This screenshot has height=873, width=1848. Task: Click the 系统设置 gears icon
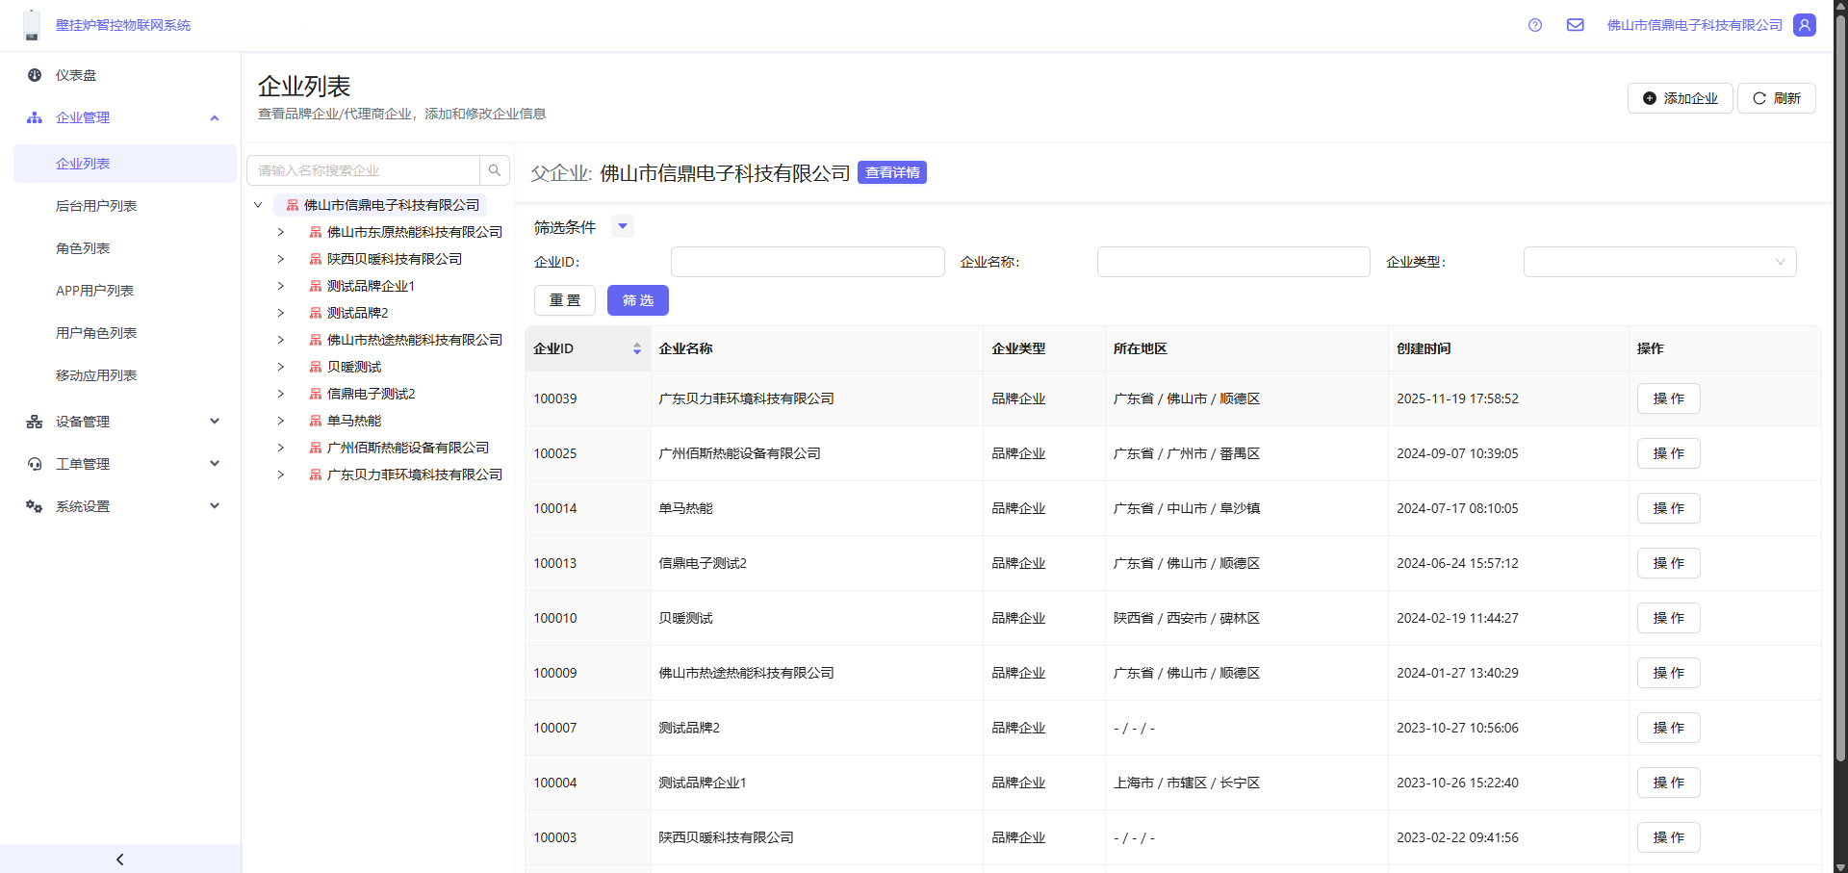click(x=35, y=506)
